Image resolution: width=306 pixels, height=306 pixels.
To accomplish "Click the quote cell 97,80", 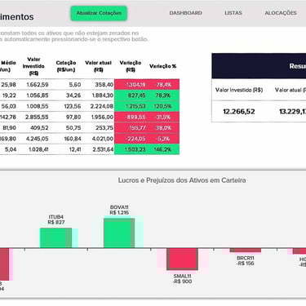I will click(x=73, y=118).
